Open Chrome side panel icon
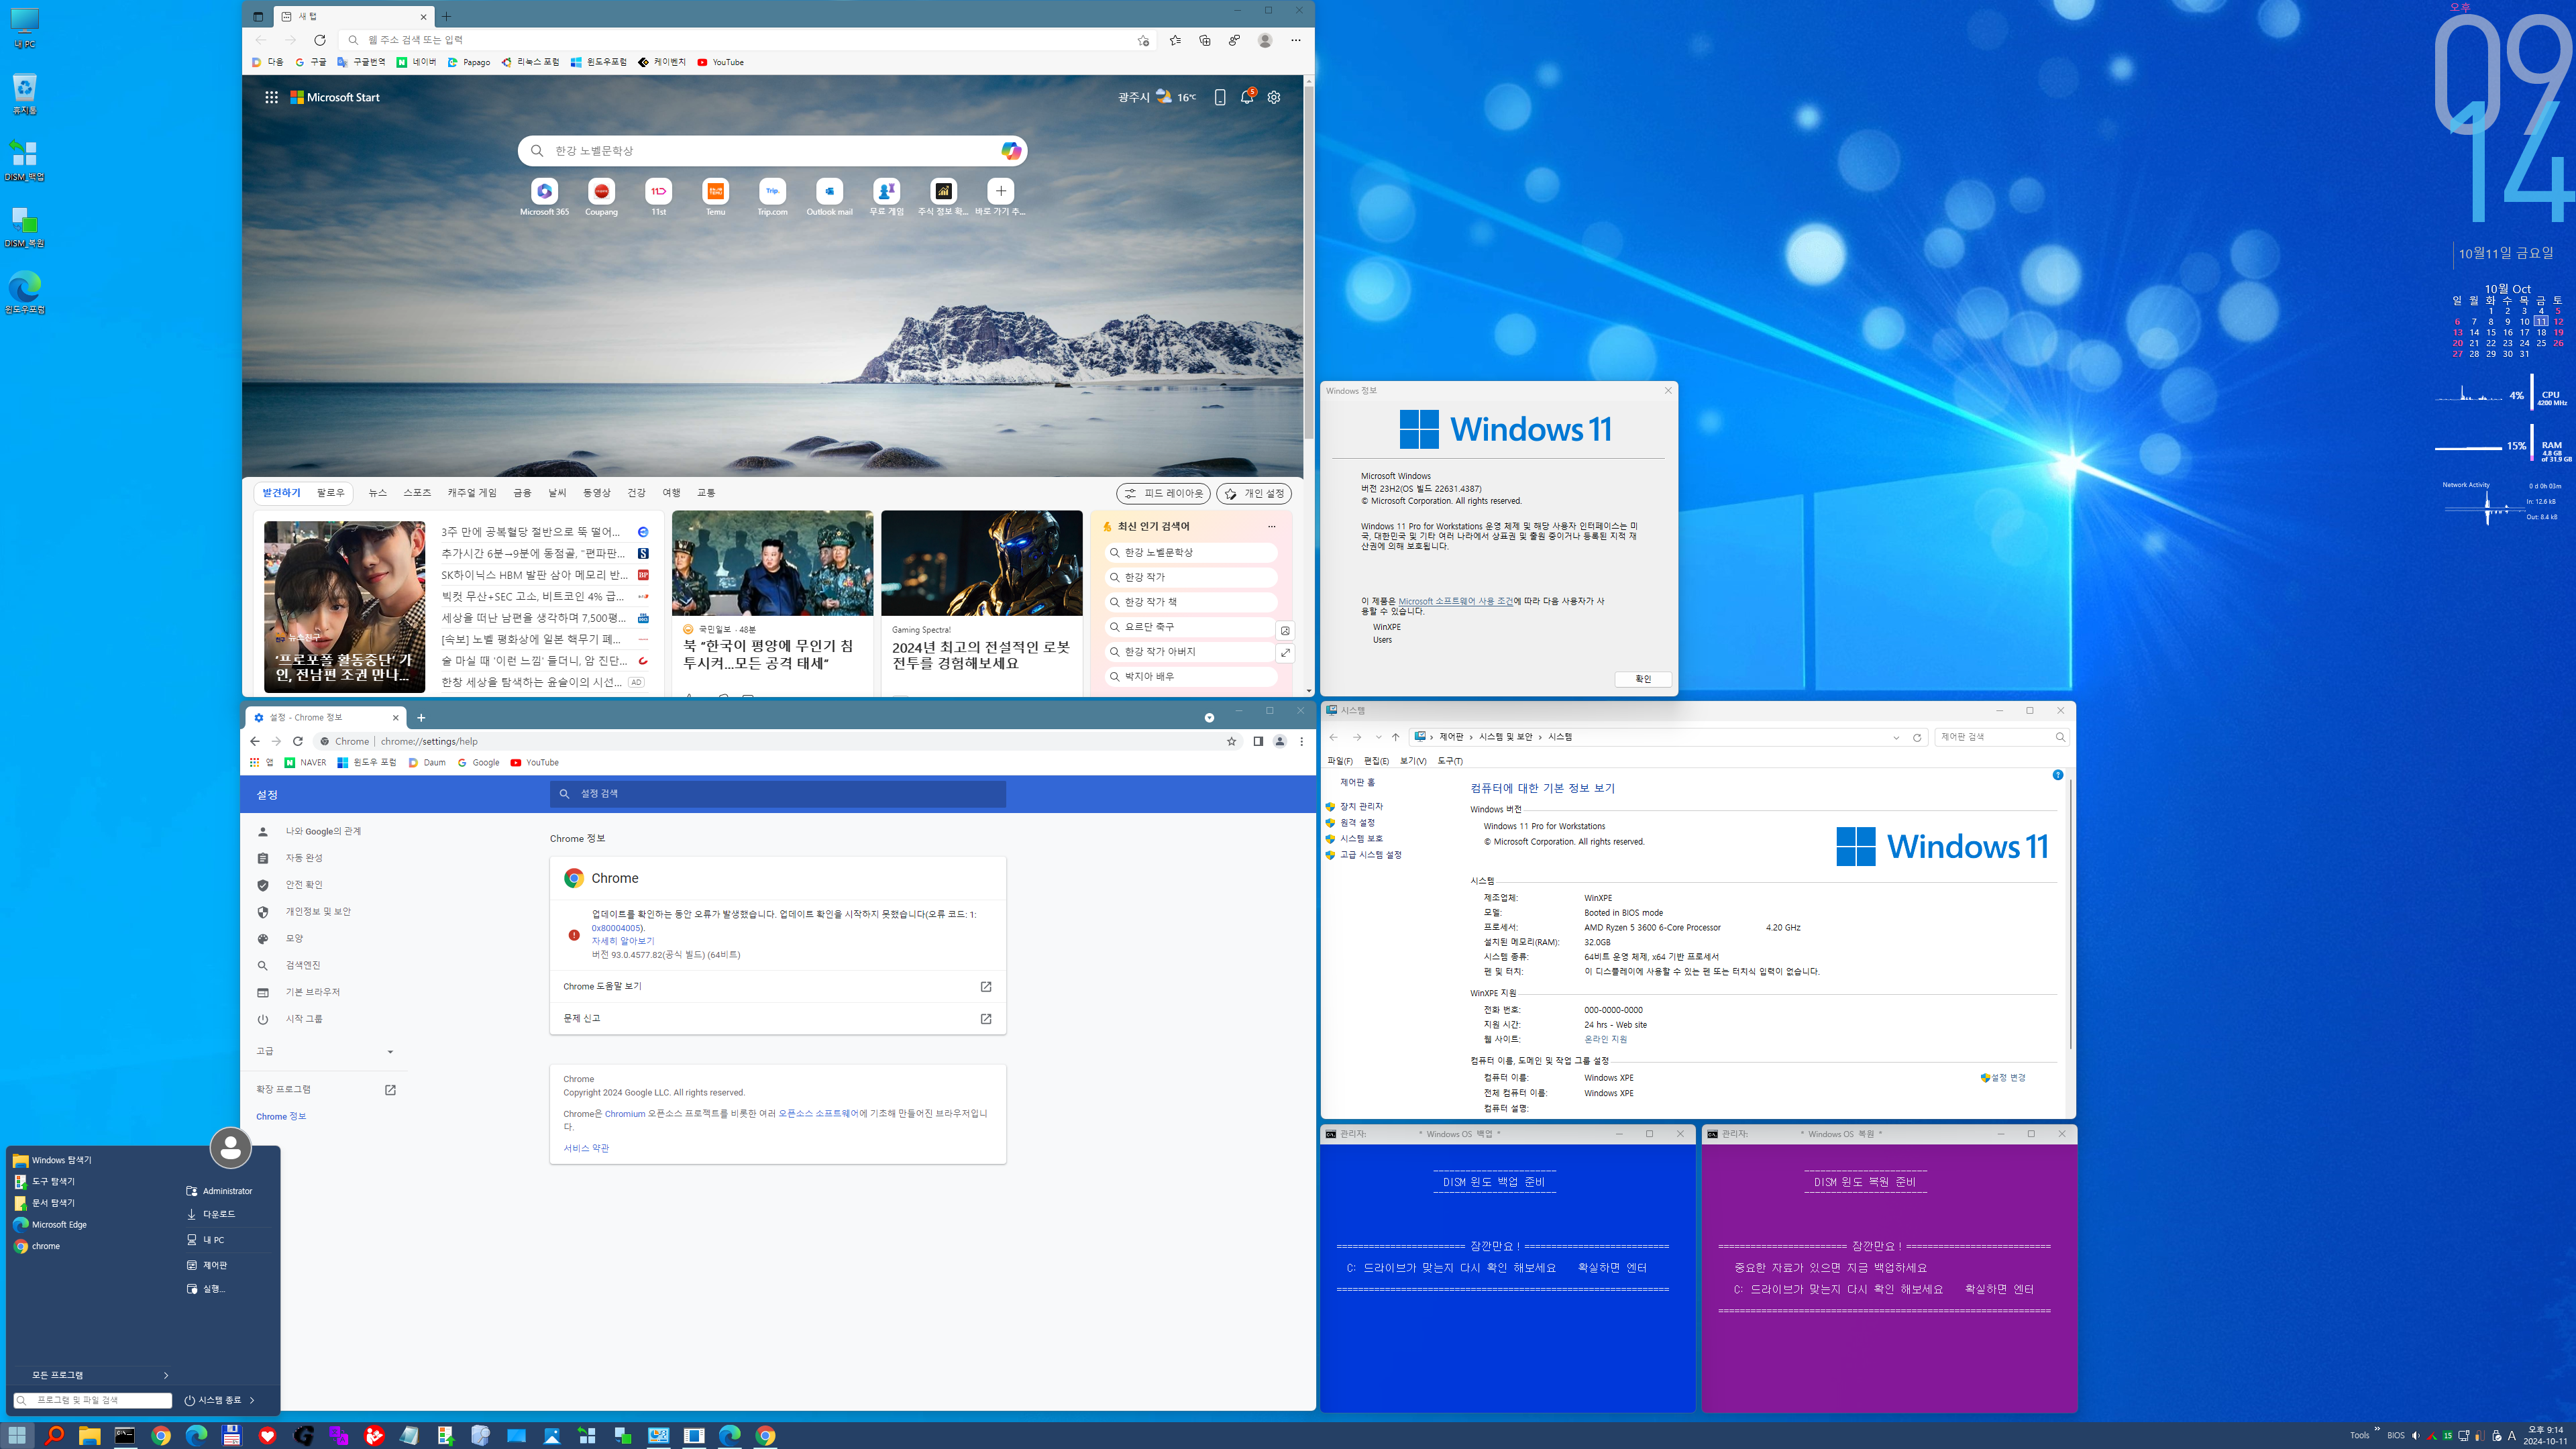The height and width of the screenshot is (1449, 2576). click(x=1258, y=741)
